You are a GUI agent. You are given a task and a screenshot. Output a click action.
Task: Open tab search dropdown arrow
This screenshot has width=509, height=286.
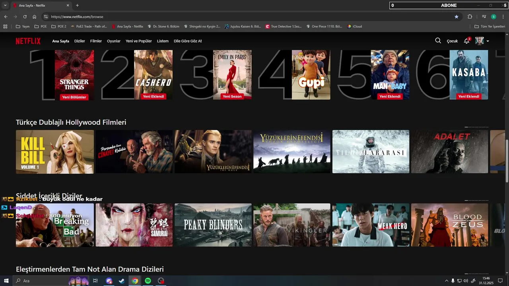[5, 6]
